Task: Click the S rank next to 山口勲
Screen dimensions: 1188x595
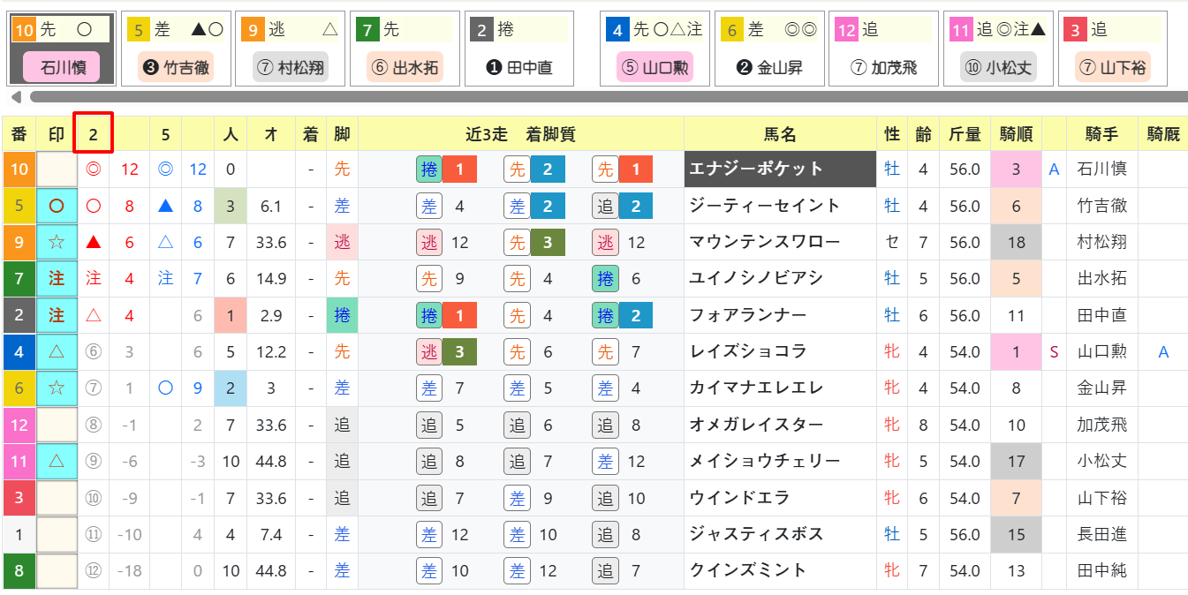Action: coord(1054,351)
